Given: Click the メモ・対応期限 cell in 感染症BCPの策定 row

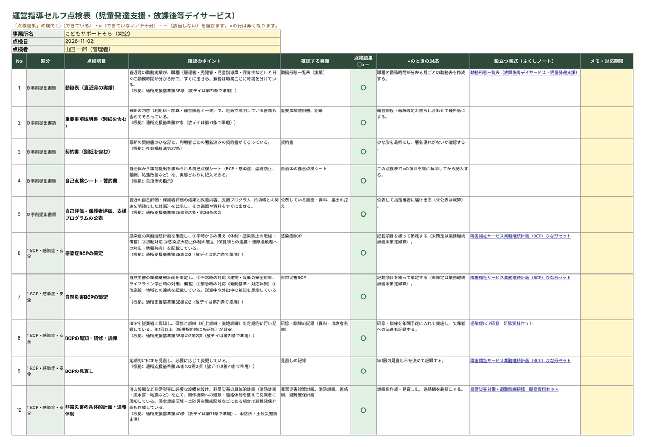Looking at the screenshot, I should [607, 253].
